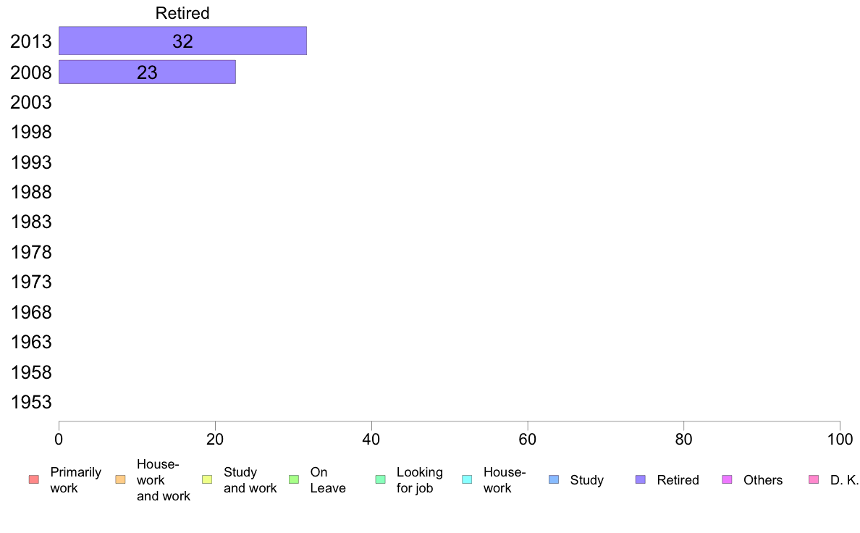
Task: Select the 2003 year label
Action: coord(30,102)
